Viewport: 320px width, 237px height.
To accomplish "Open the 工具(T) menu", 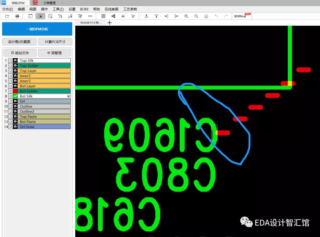I will (x=58, y=9).
